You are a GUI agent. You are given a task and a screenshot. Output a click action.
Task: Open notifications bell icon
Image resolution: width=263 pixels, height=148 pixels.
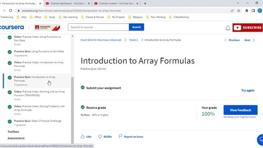pos(228,28)
